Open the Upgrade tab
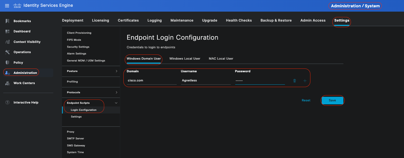404x158 pixels. tap(210, 20)
